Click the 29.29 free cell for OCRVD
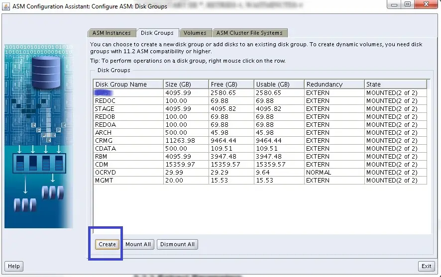Viewport: 441px width, 277px height. (231, 172)
